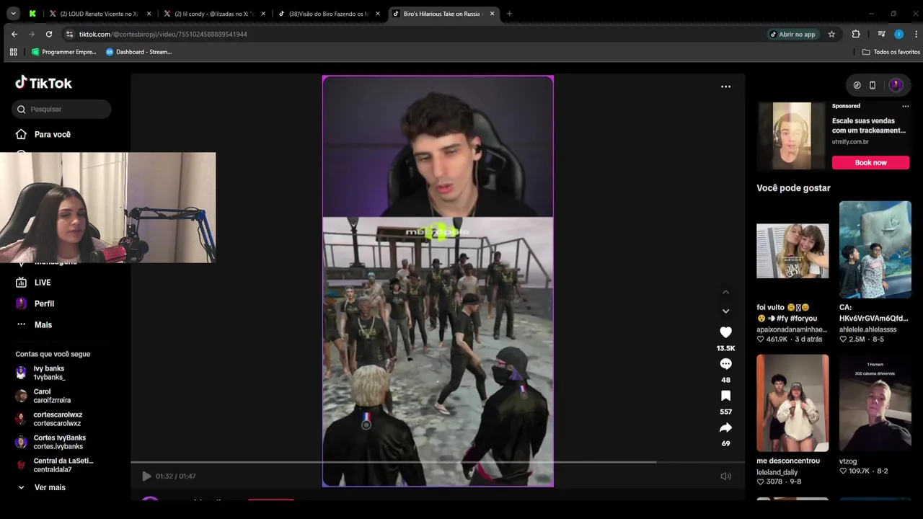Open followed account cortescarolwxz
This screenshot has height=519, width=923.
click(x=58, y=419)
